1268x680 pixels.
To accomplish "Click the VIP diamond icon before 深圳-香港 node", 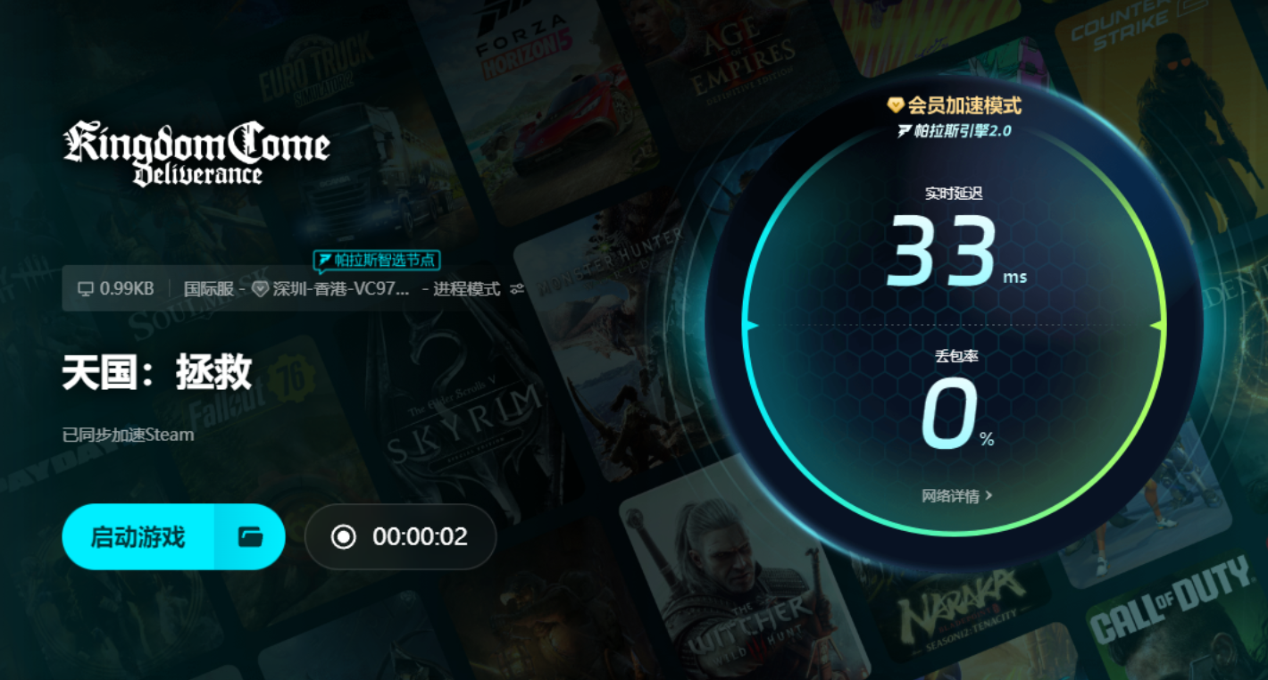I will click(260, 289).
